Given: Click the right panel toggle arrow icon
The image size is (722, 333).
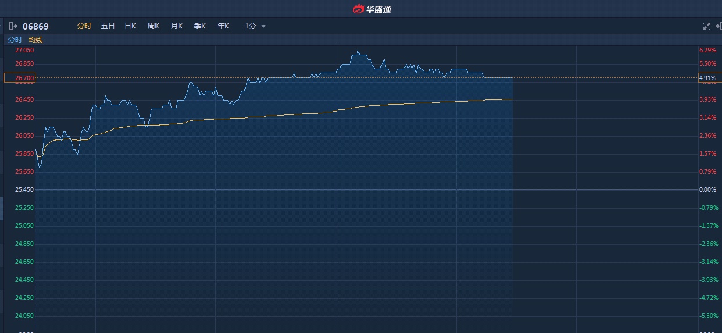Looking at the screenshot, I should pyautogui.click(x=718, y=26).
